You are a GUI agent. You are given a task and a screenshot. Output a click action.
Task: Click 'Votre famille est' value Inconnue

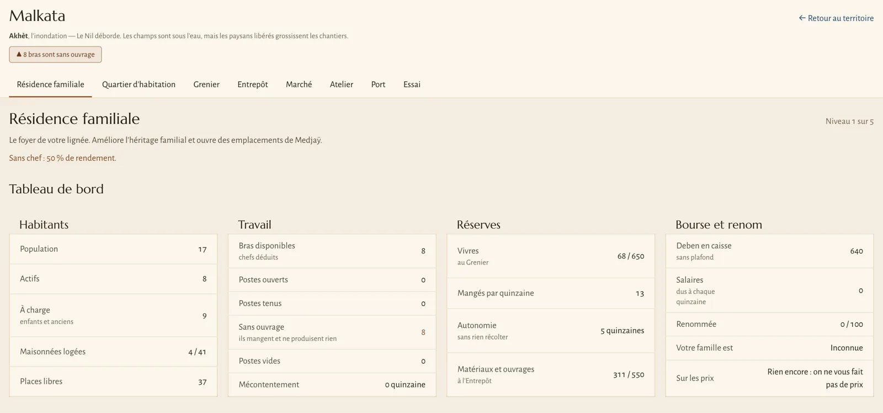tap(847, 348)
